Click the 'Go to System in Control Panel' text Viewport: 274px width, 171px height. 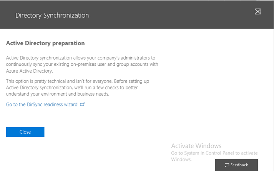(214, 153)
